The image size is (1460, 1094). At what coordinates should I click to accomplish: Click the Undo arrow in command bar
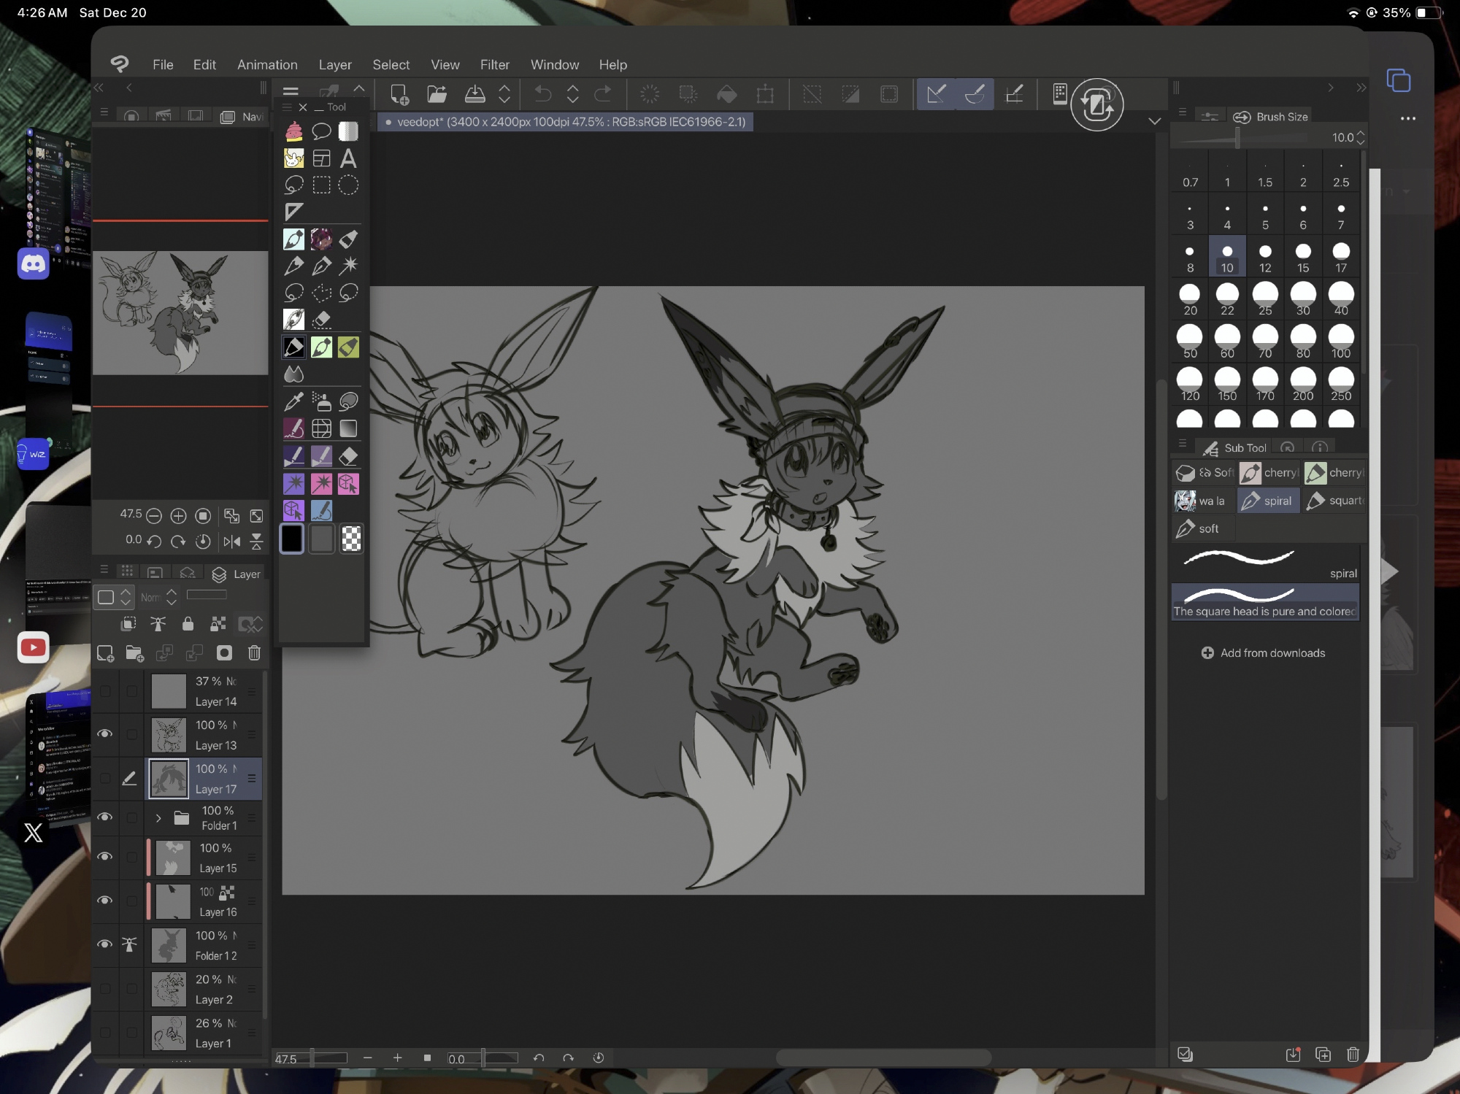click(x=542, y=94)
